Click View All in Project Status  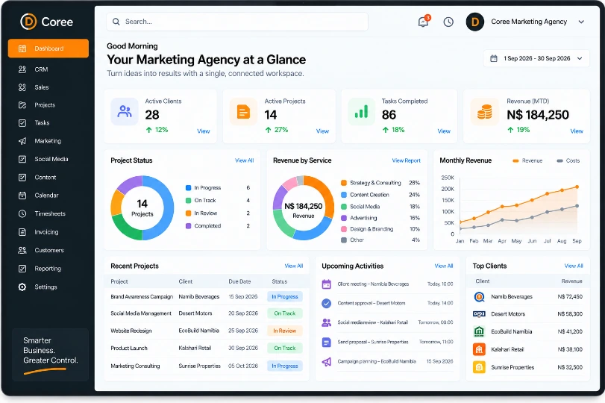[244, 160]
